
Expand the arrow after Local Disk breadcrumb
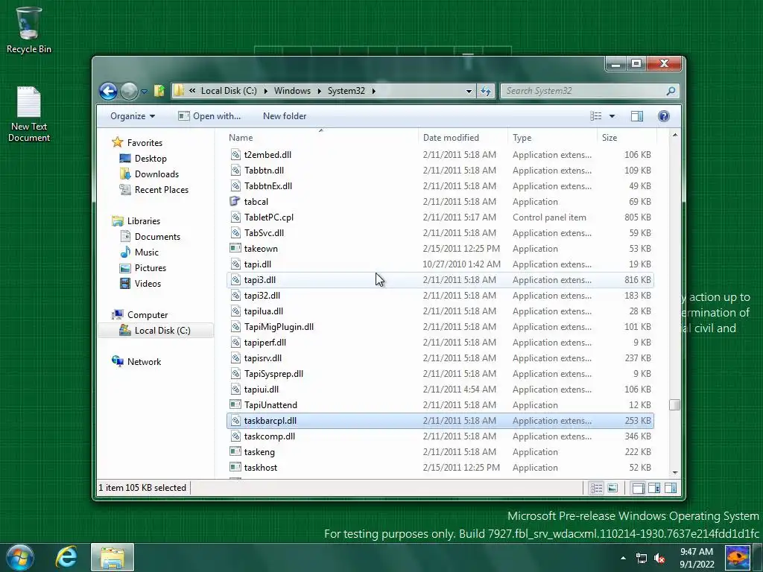click(x=266, y=91)
